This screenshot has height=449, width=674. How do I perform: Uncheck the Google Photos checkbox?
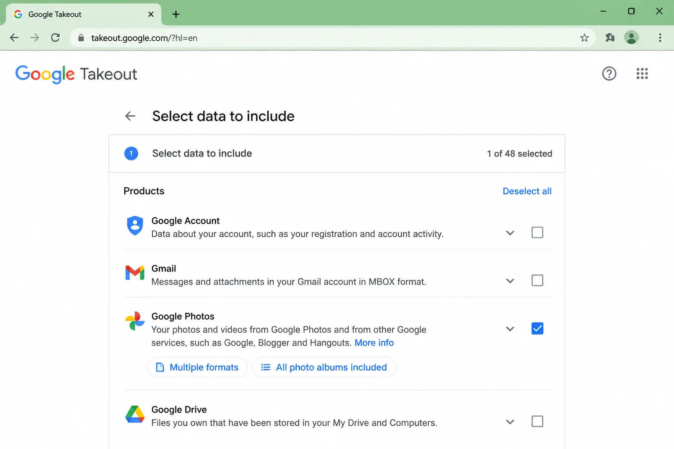point(537,328)
